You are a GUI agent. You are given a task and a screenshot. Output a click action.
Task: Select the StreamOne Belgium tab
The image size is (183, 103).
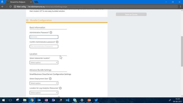pyautogui.click(x=18, y=2)
